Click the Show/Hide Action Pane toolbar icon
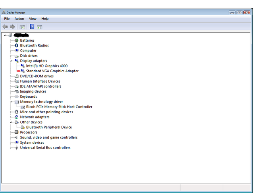Screen dimensions: 254x193 [40, 27]
